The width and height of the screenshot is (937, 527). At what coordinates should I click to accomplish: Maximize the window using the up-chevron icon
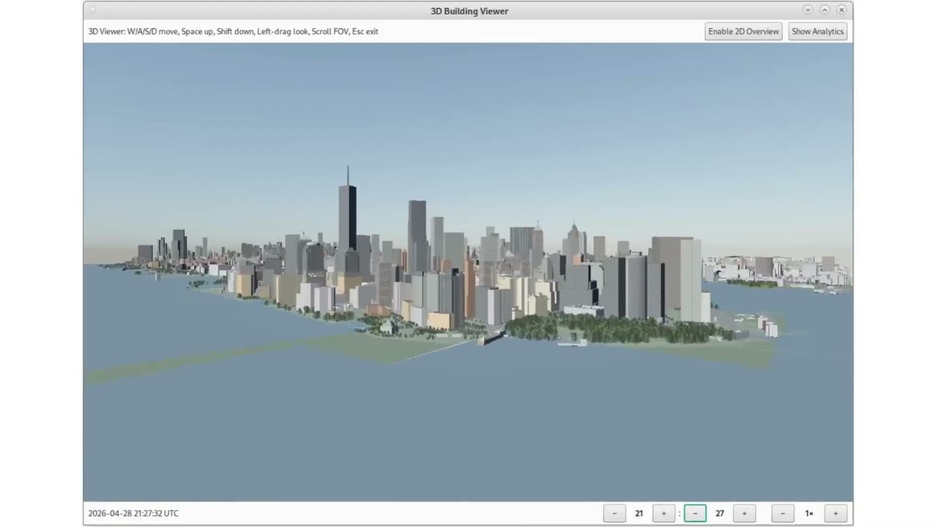click(825, 10)
